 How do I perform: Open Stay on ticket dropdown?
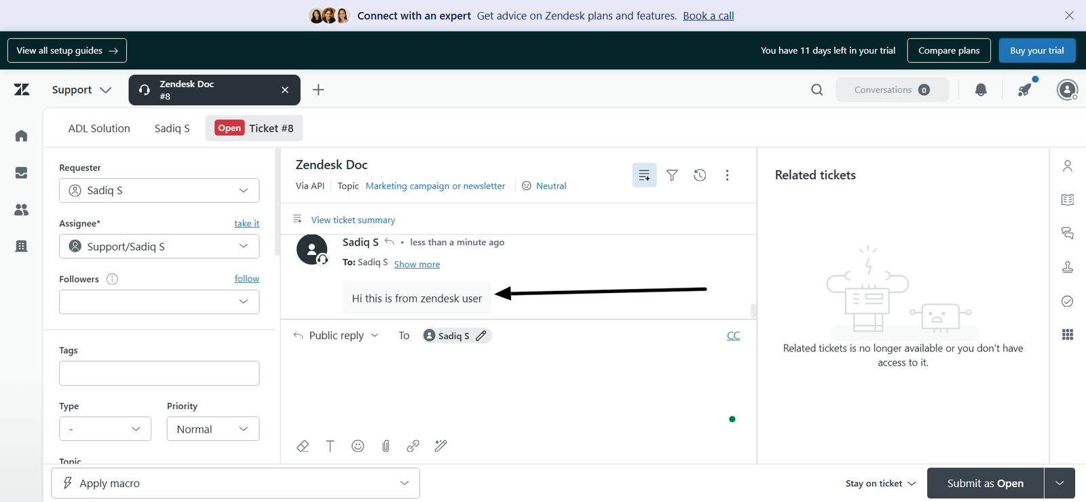[880, 483]
